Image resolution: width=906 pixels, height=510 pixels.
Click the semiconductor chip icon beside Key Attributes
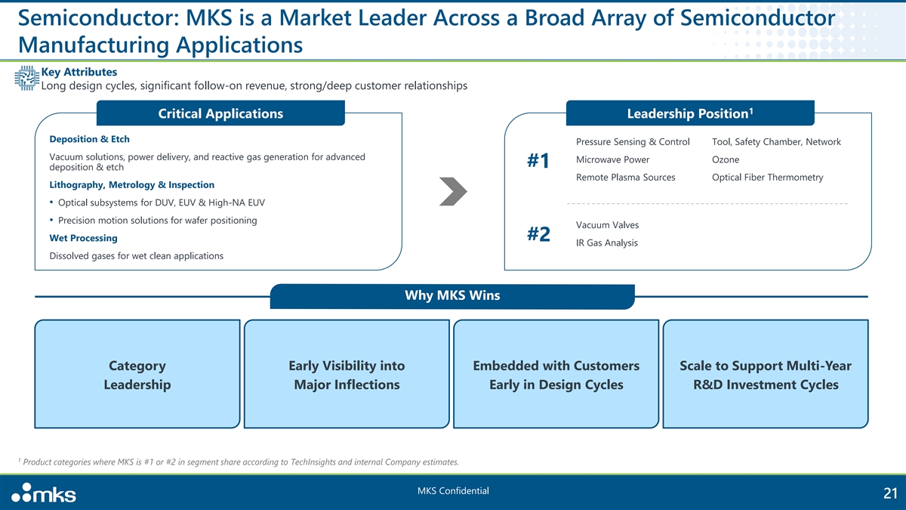[x=26, y=79]
